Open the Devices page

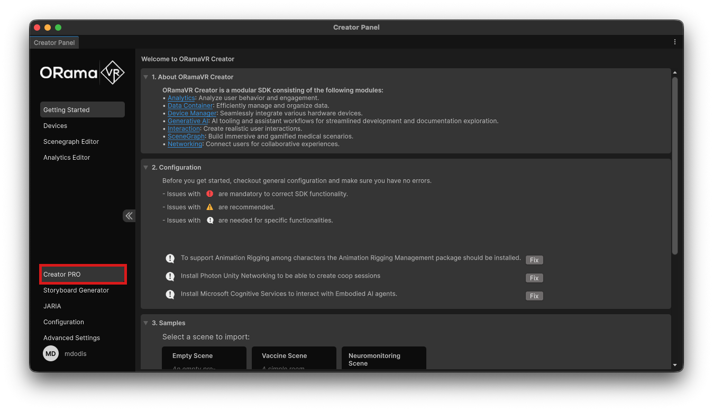pyautogui.click(x=83, y=126)
